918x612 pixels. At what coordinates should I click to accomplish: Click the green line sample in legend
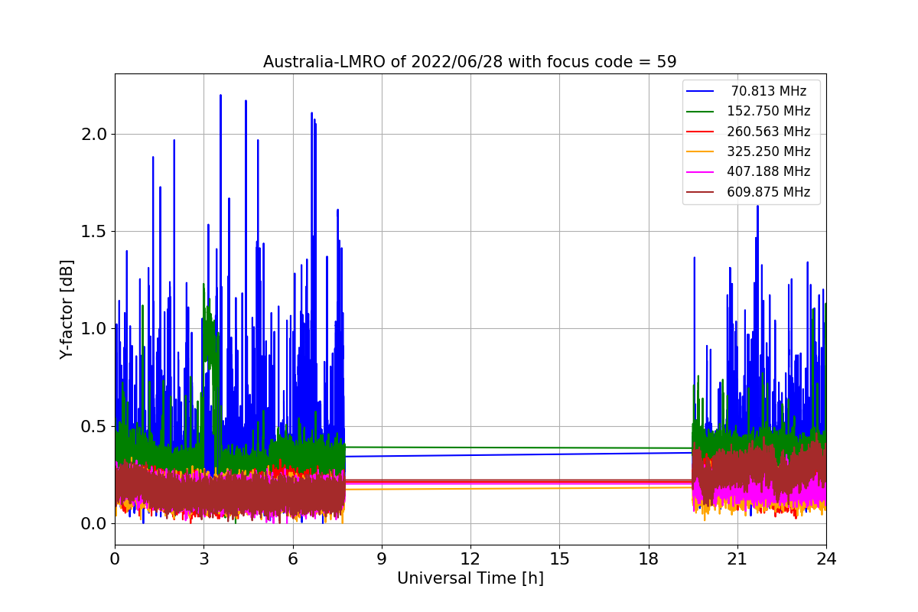tap(701, 112)
